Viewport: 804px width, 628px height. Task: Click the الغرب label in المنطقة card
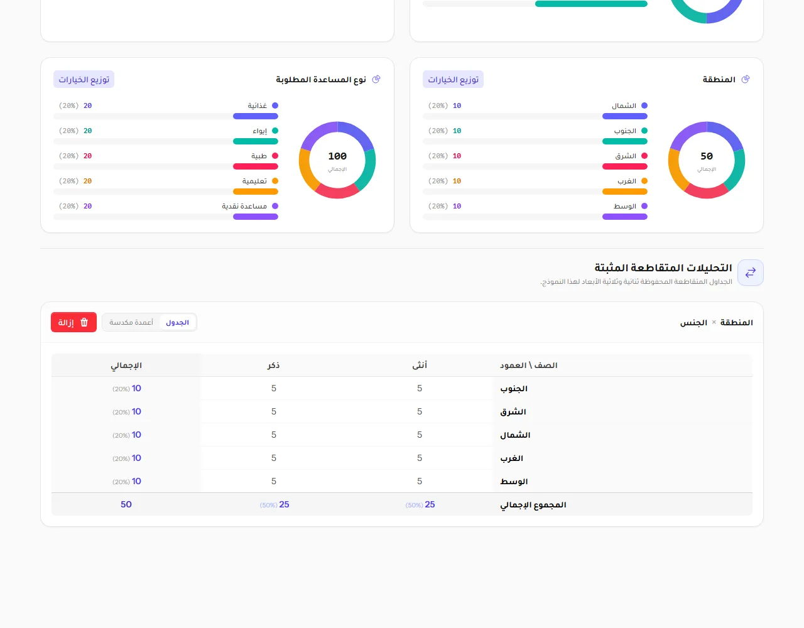click(x=627, y=181)
